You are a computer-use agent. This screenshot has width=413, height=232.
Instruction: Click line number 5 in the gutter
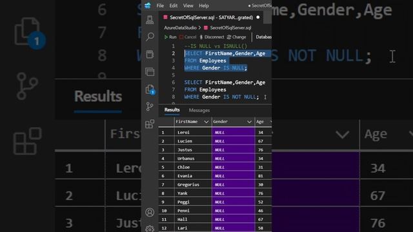click(x=173, y=75)
